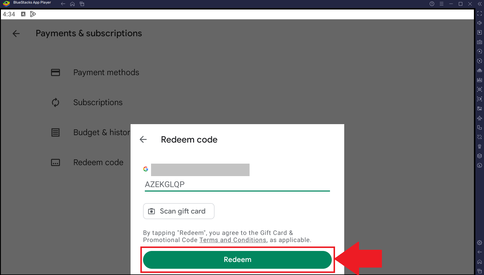This screenshot has height=275, width=484.
Task: Collapse the sidebar with the double-chevron icon
Action: [x=480, y=4]
